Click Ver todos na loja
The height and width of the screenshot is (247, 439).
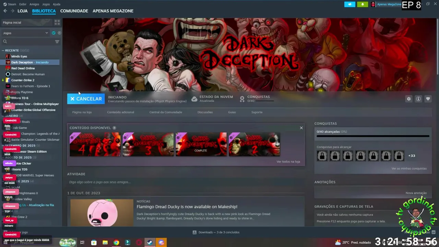[x=288, y=162]
